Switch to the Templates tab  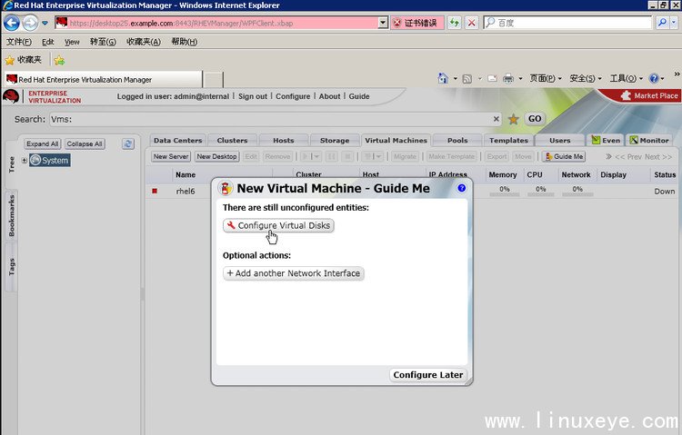pos(508,141)
